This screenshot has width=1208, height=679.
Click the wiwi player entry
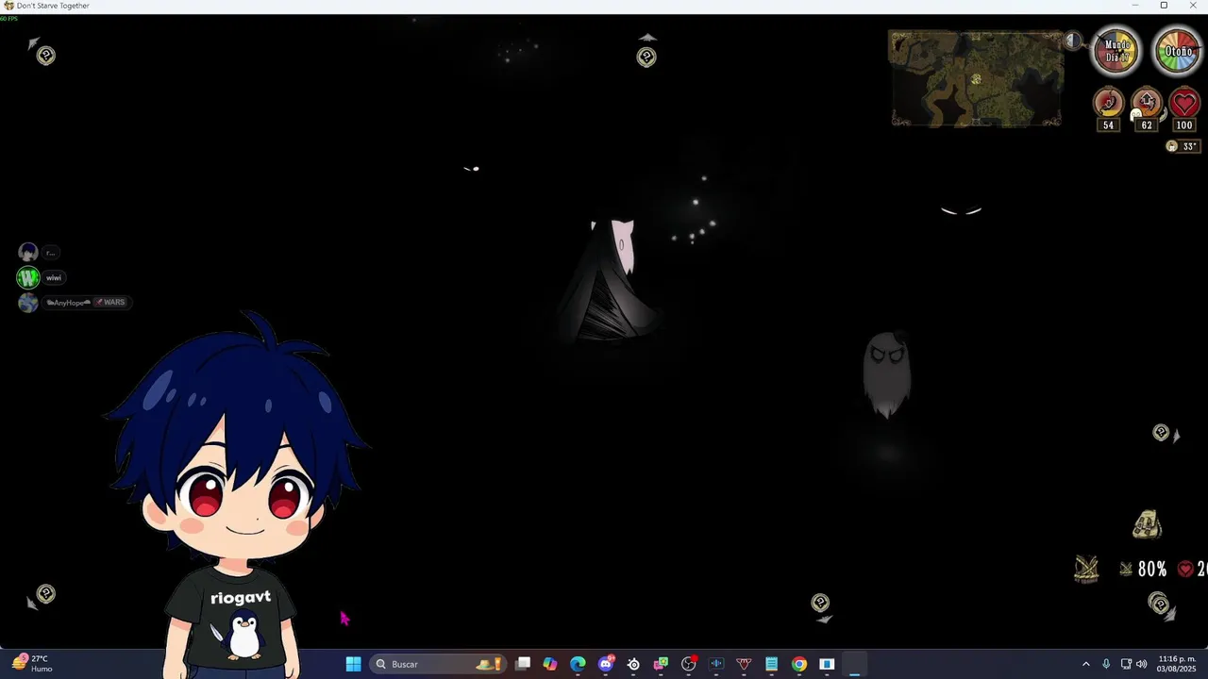40,277
